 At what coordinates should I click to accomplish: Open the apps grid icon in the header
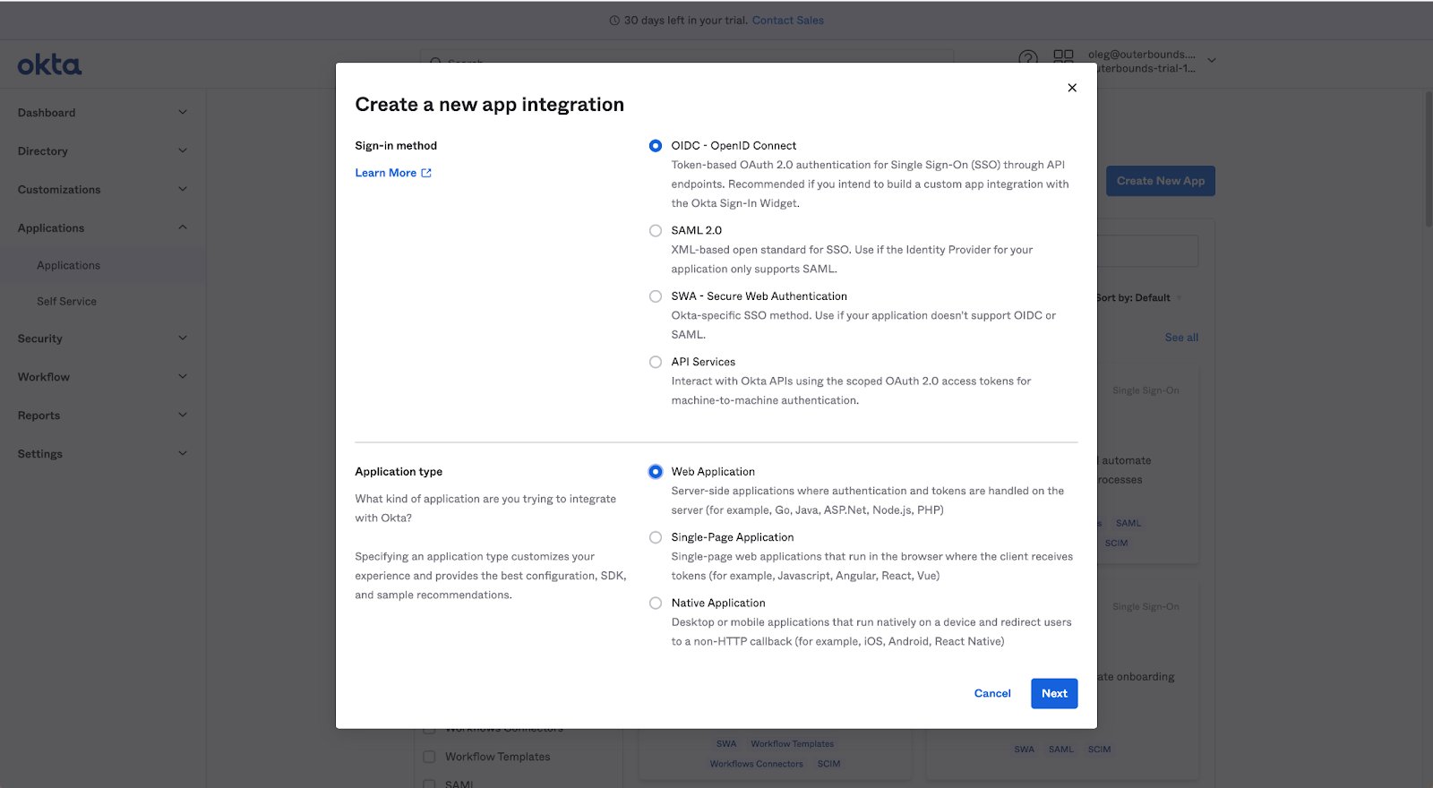point(1063,58)
